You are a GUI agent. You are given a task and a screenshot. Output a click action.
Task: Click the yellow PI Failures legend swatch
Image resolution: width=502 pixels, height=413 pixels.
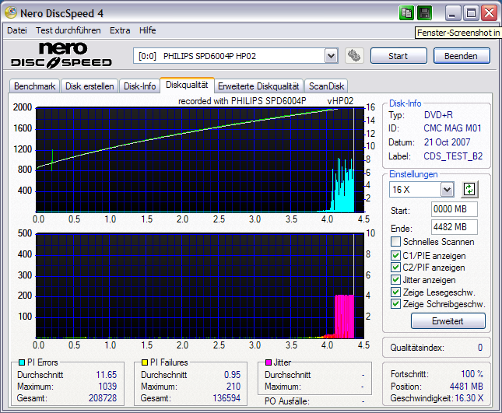145,362
